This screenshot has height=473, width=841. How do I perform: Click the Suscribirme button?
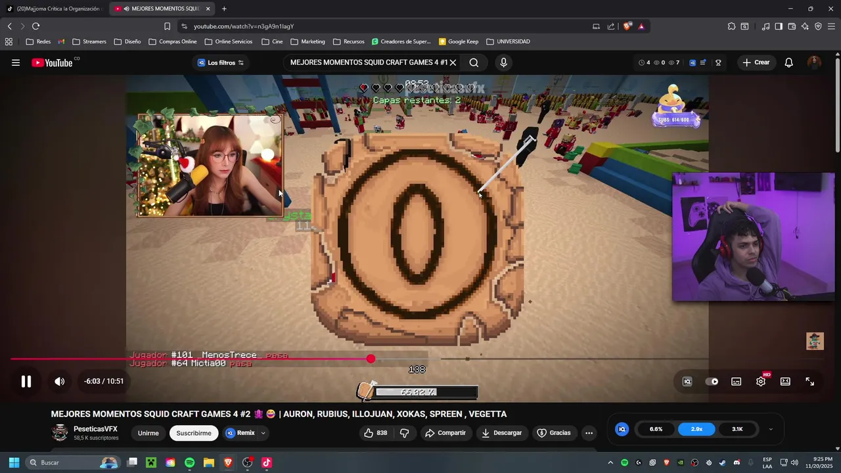coord(194,433)
